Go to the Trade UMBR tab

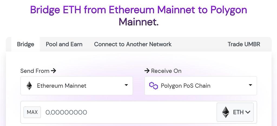pos(244,44)
